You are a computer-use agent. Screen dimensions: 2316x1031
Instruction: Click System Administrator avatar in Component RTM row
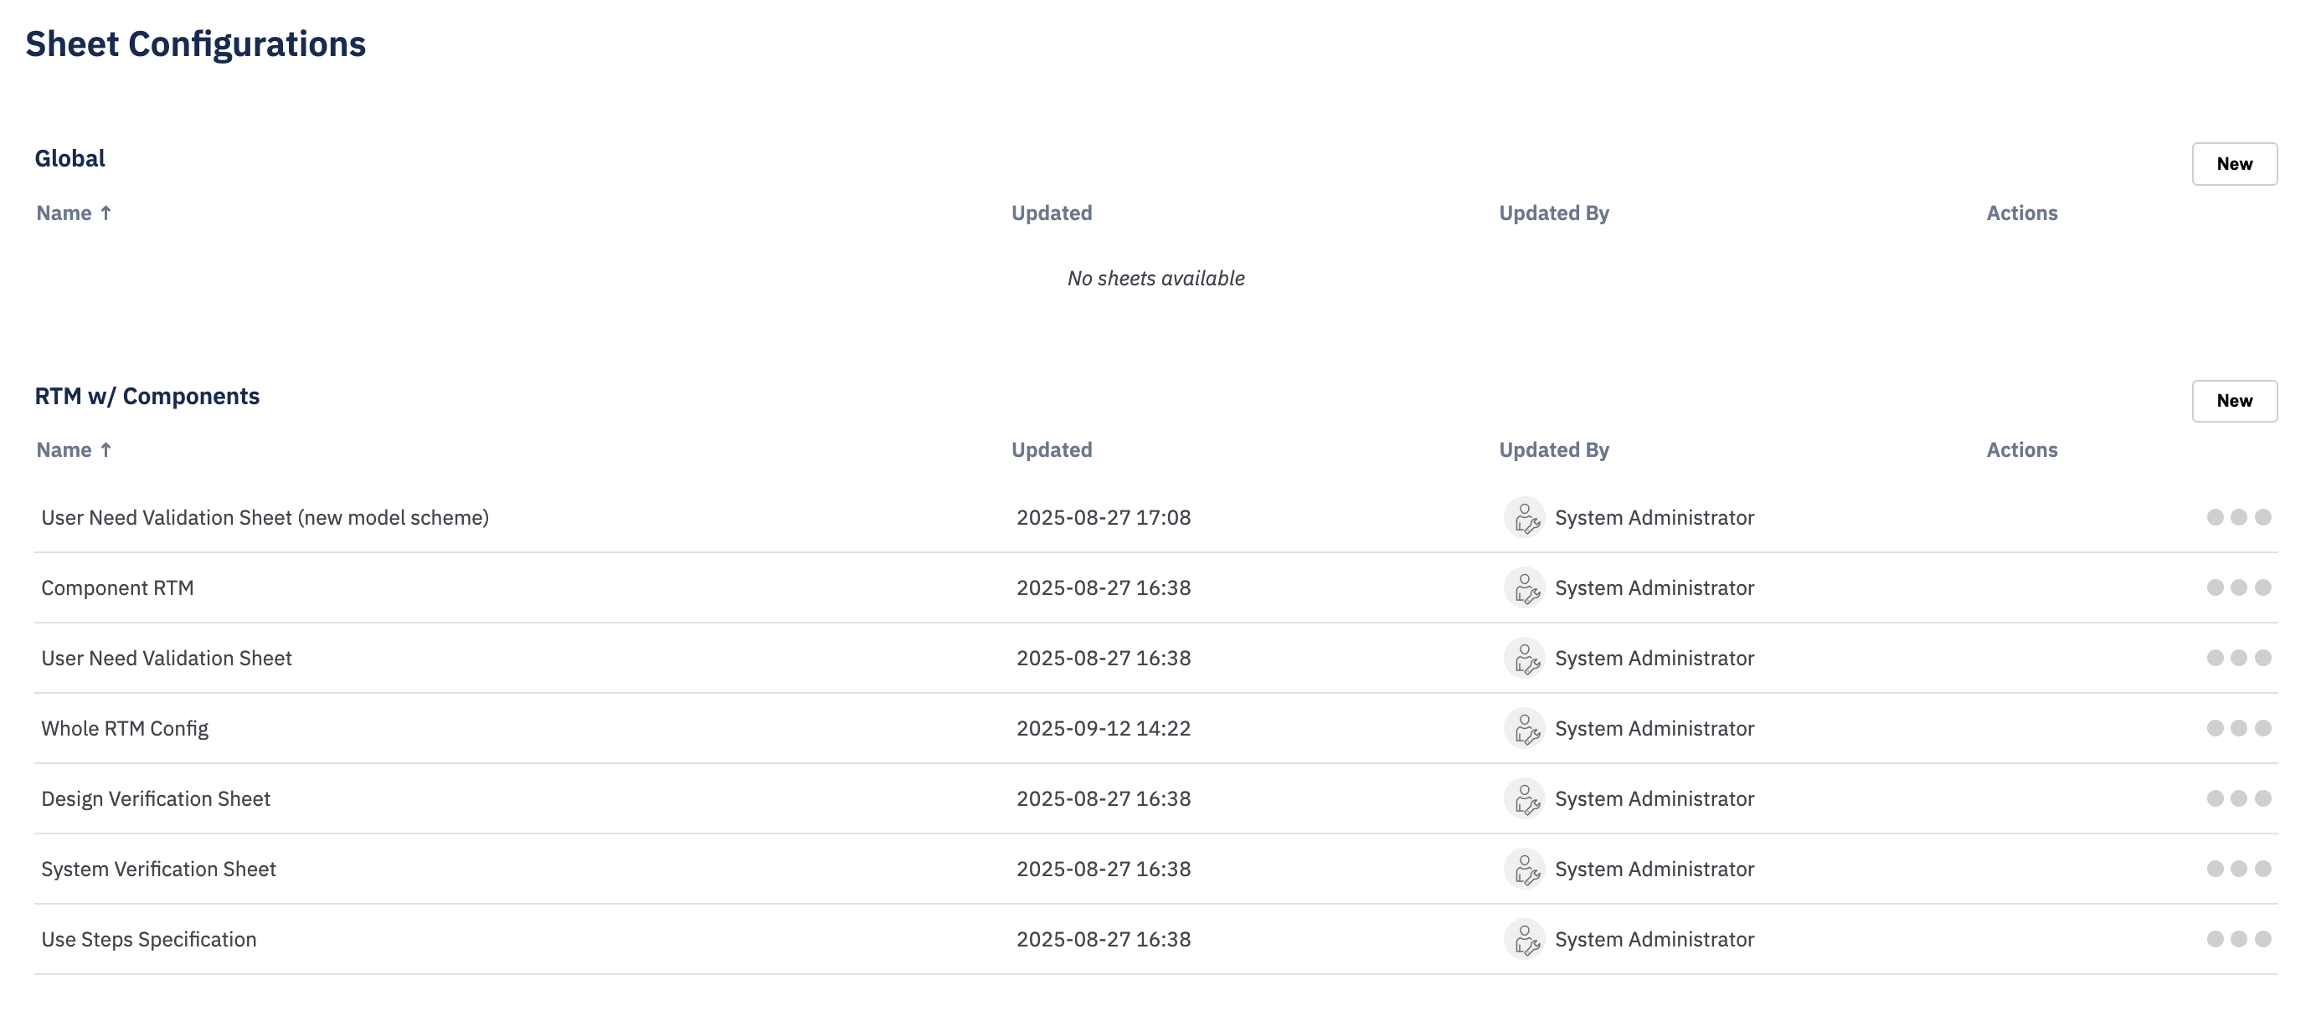[x=1524, y=587]
